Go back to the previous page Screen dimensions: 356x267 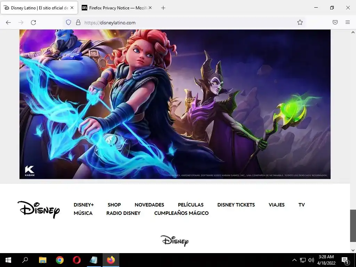[x=8, y=22]
